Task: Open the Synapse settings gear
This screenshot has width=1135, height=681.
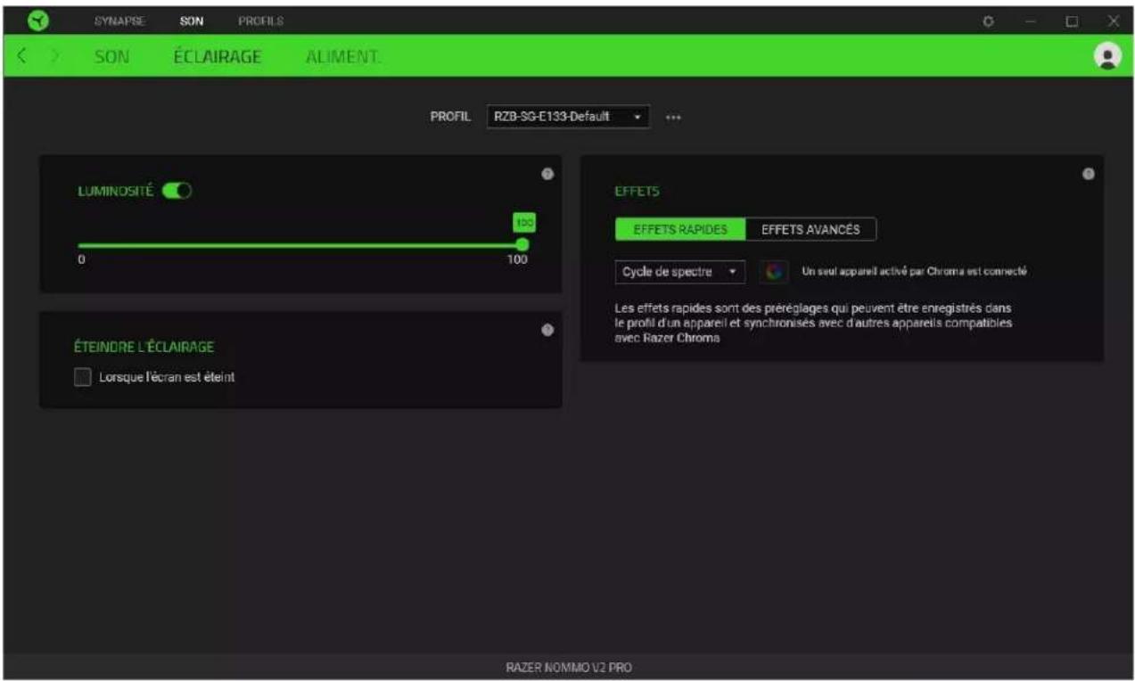Action: (988, 21)
